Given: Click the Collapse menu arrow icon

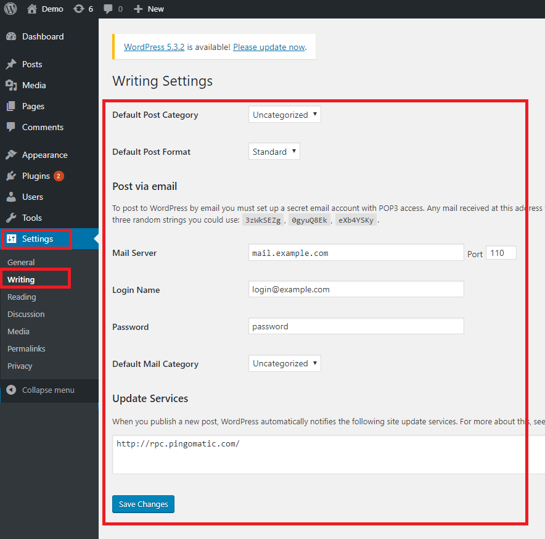Looking at the screenshot, I should point(11,390).
